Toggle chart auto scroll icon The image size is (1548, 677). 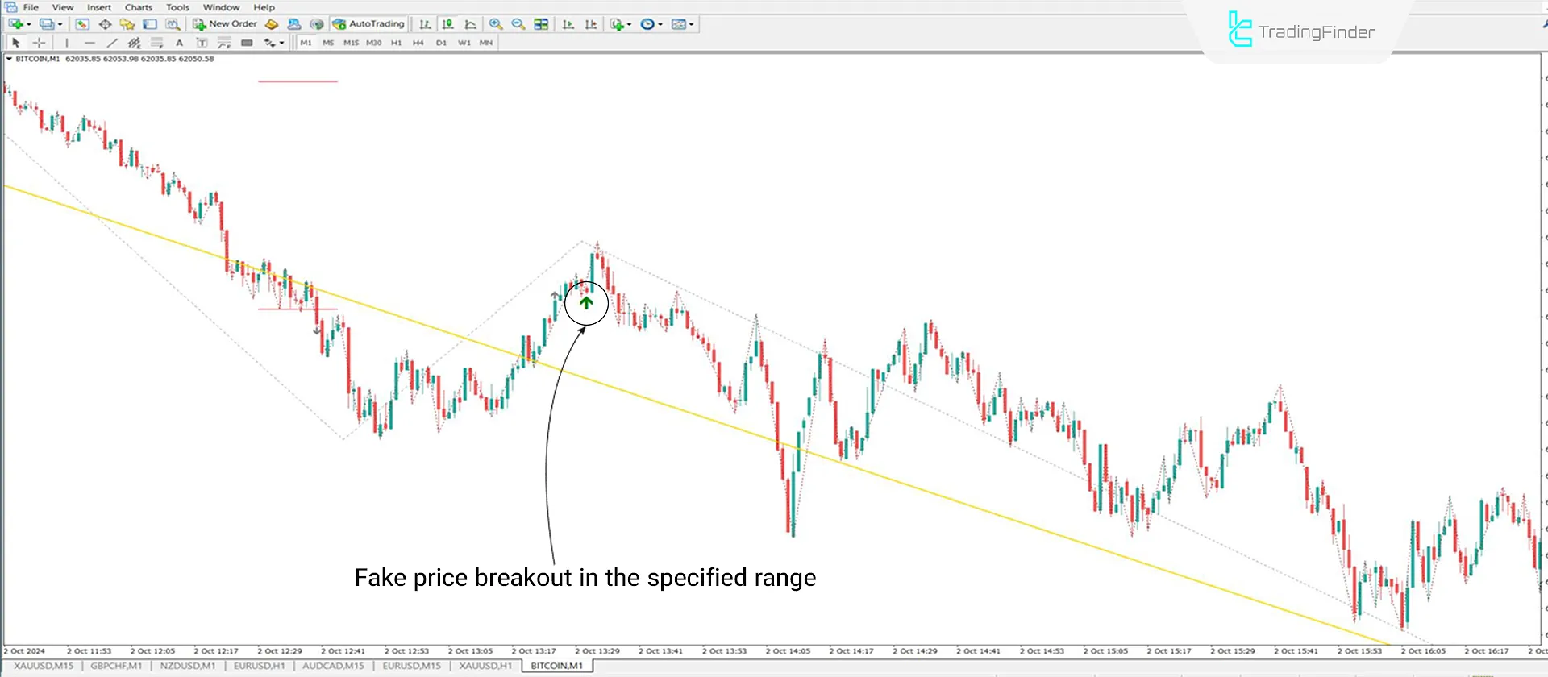pos(568,24)
